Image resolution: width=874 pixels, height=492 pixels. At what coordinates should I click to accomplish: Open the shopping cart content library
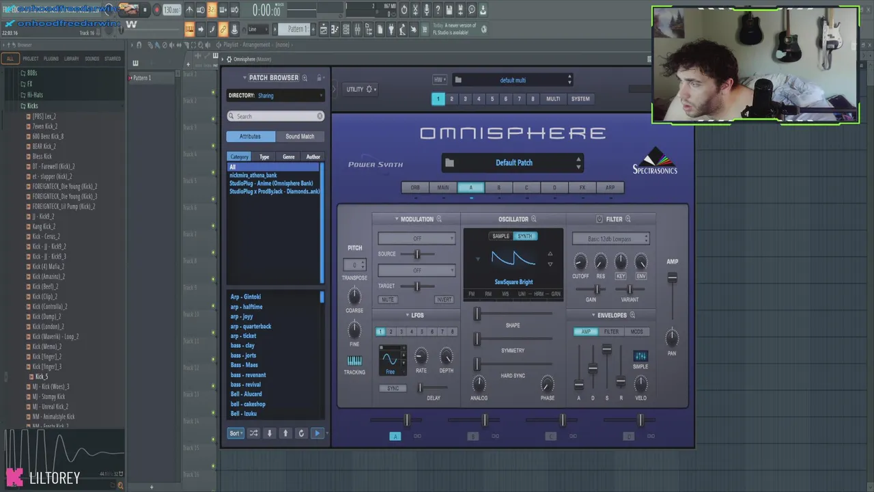click(x=425, y=29)
